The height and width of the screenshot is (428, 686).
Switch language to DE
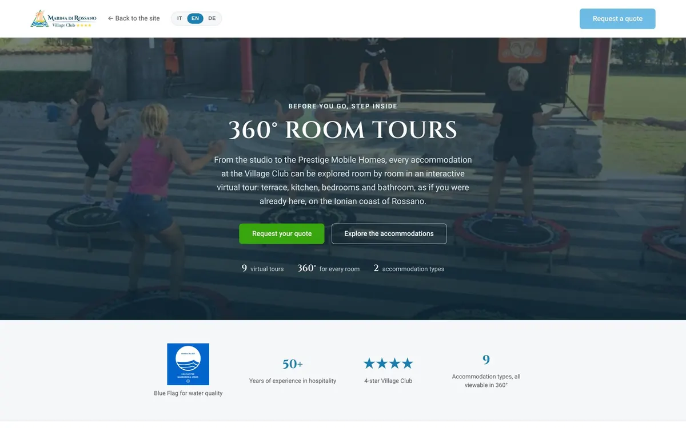click(x=212, y=18)
